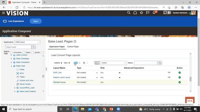Open Microsoft Teams from the taskbar

tap(97, 109)
